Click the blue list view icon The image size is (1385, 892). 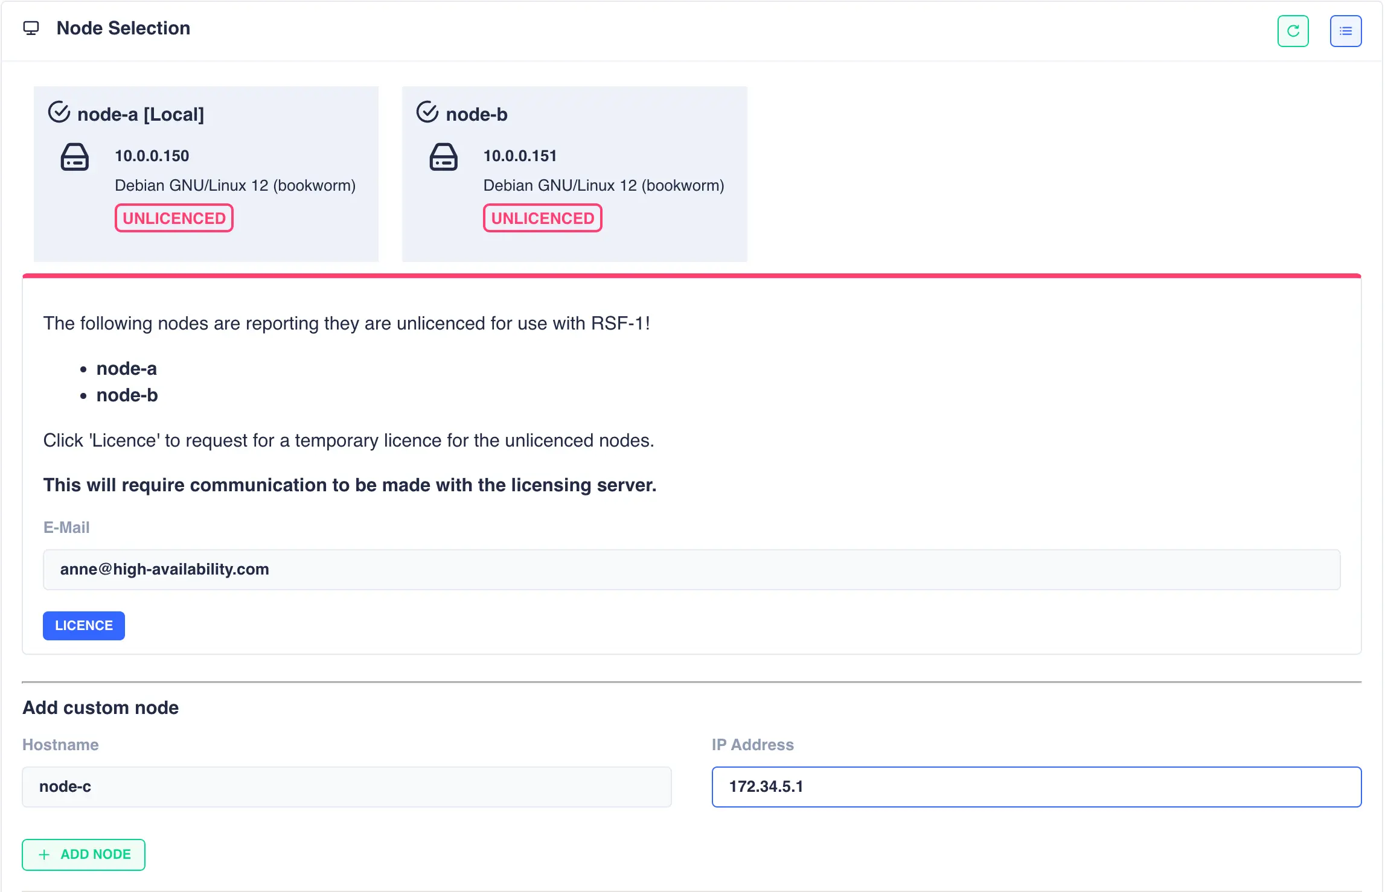(x=1345, y=31)
